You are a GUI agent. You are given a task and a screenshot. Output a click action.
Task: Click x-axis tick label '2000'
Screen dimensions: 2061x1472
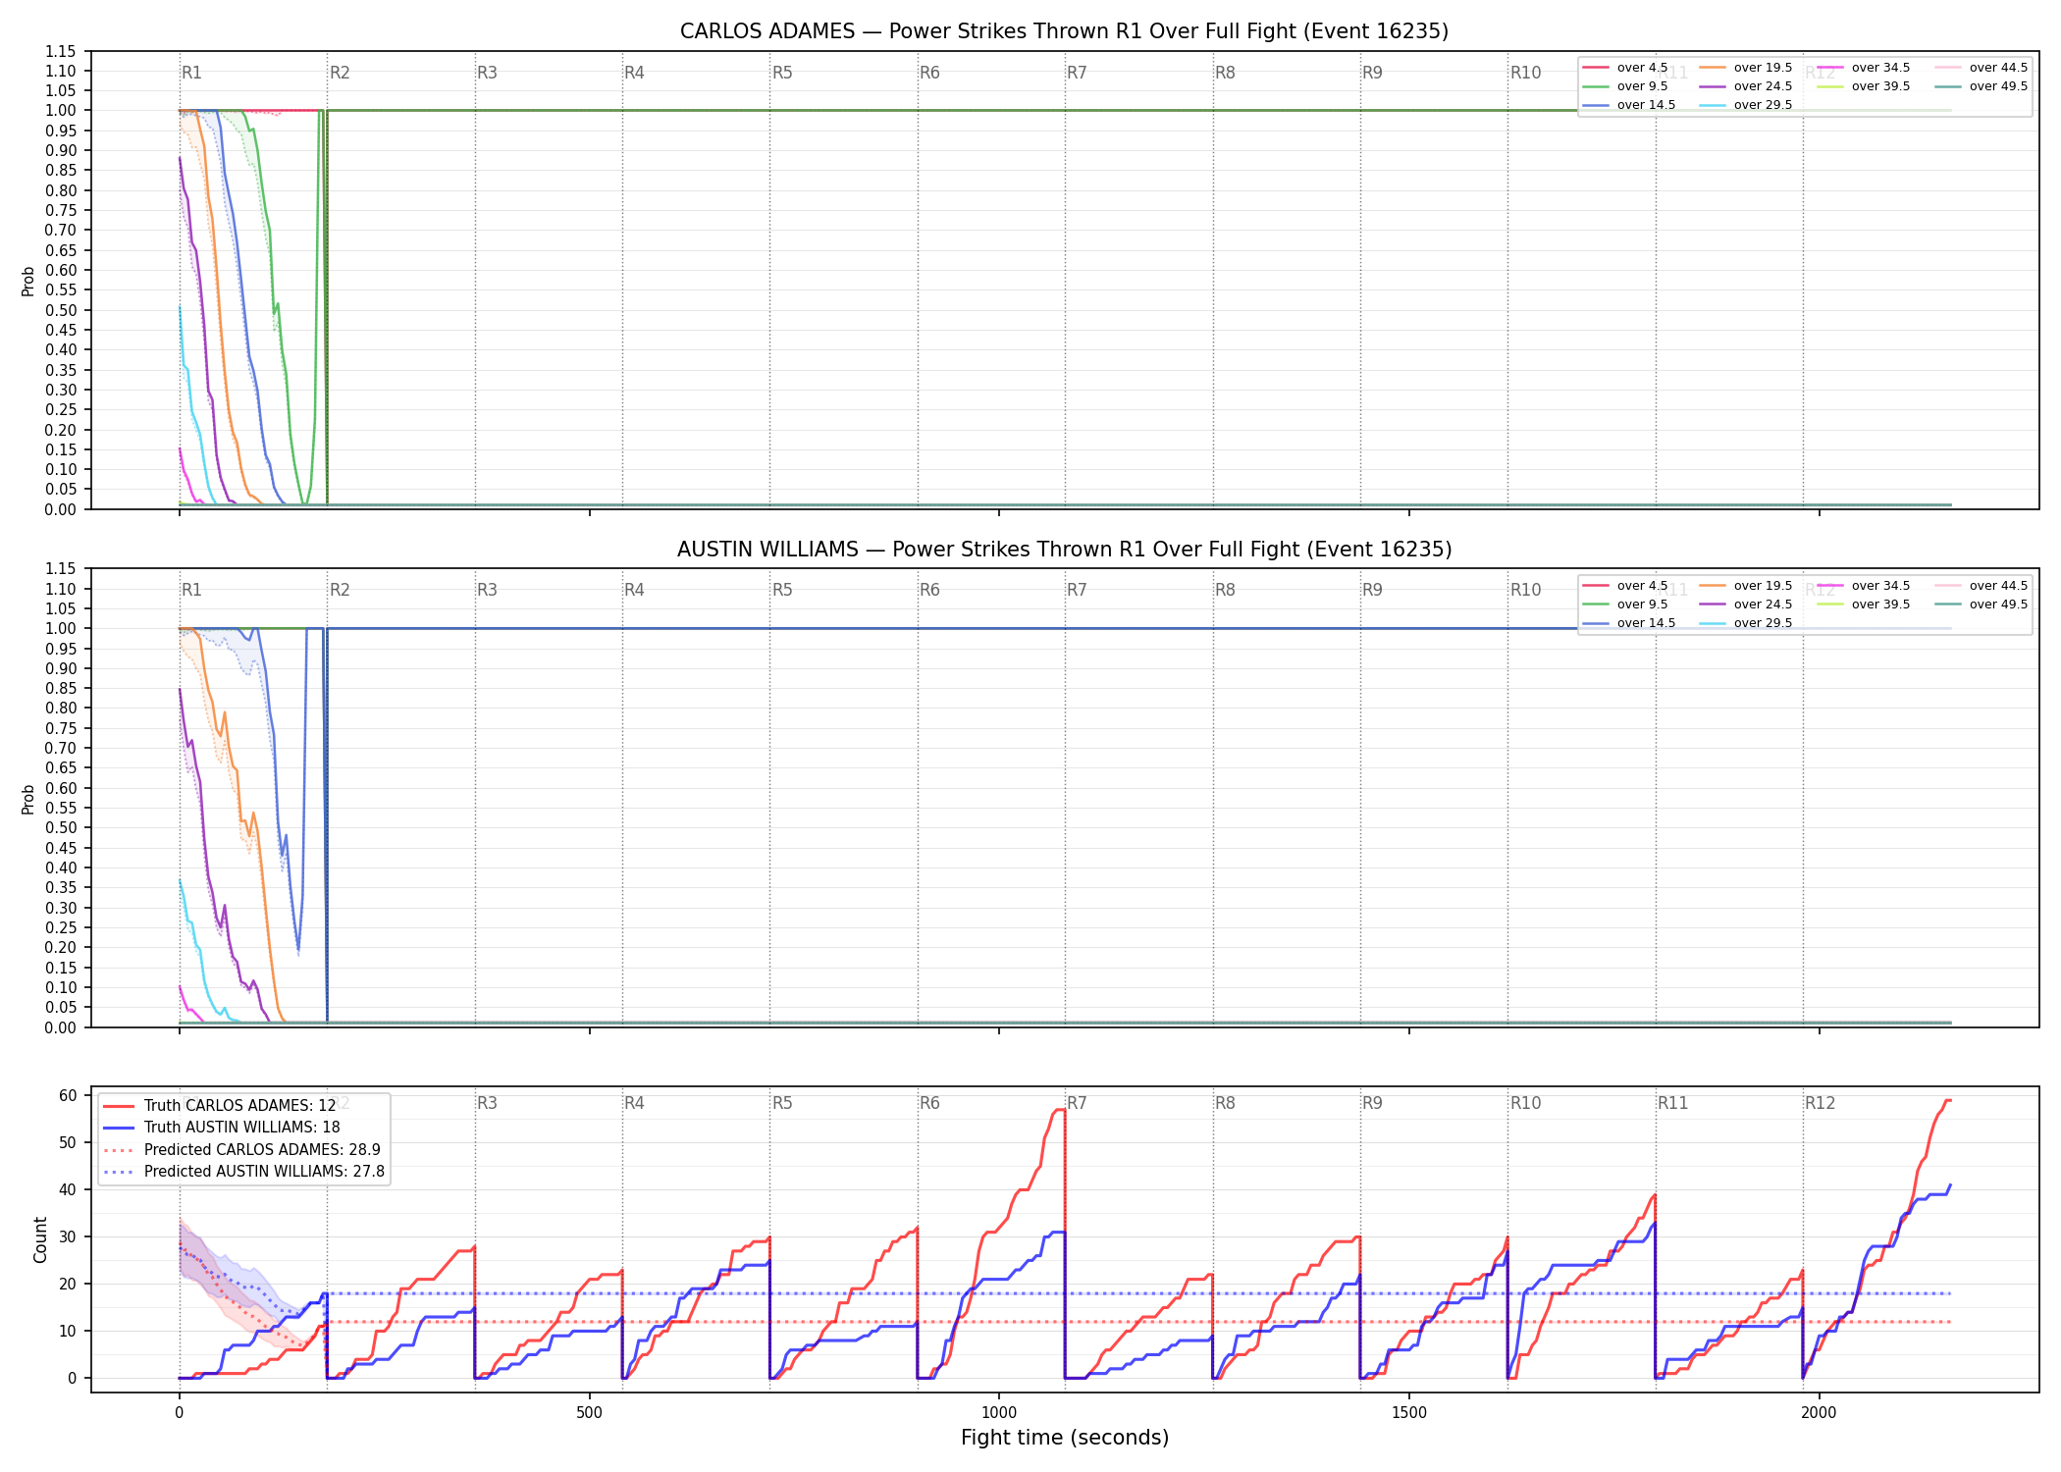point(1819,1413)
